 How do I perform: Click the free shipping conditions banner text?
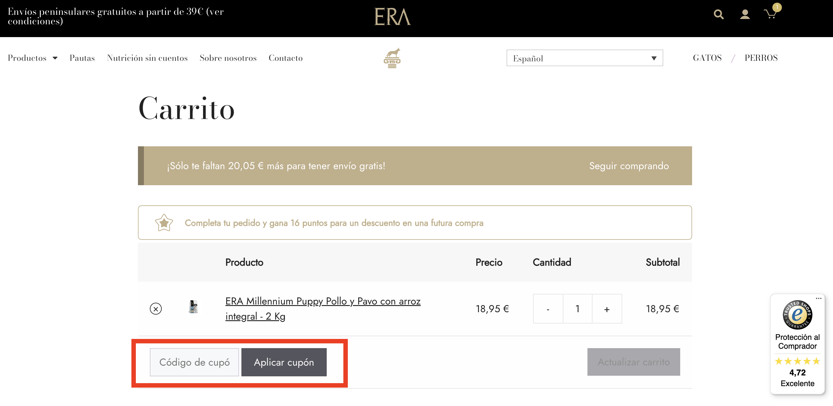pos(115,16)
